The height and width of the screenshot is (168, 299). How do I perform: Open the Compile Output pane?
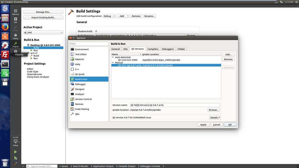(126, 166)
